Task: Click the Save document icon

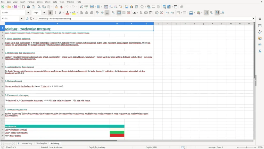Action: coord(15,7)
